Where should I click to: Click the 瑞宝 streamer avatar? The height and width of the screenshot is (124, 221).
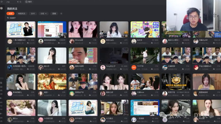41,94
